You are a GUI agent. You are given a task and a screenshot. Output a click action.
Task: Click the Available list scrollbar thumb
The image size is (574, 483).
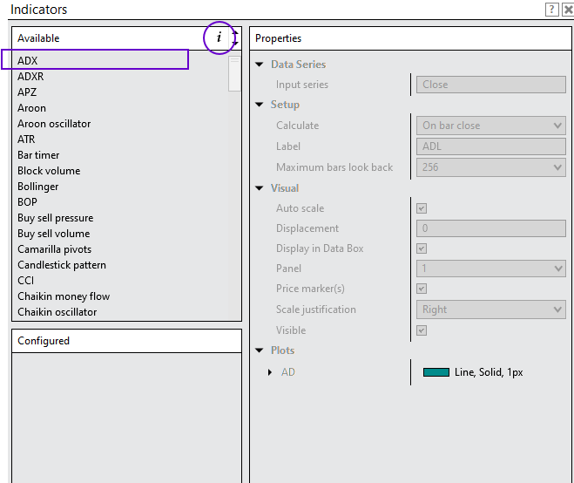click(x=234, y=73)
